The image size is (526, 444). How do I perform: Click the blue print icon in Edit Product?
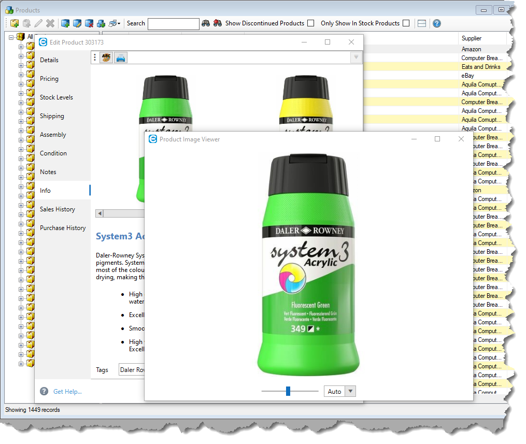click(x=120, y=58)
